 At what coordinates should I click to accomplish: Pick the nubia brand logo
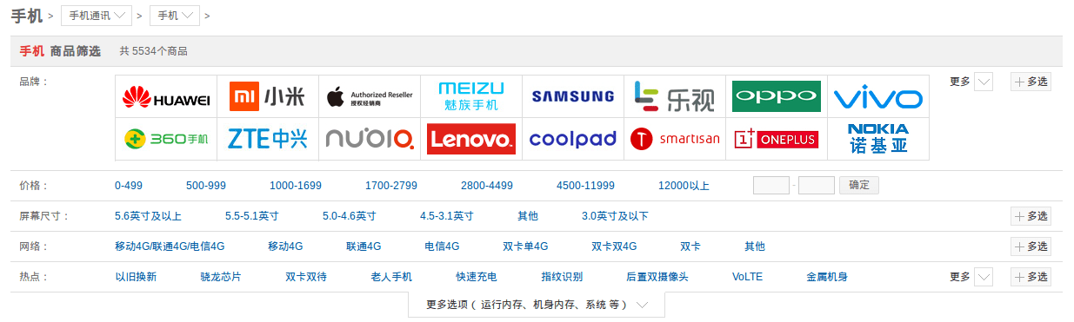[370, 139]
